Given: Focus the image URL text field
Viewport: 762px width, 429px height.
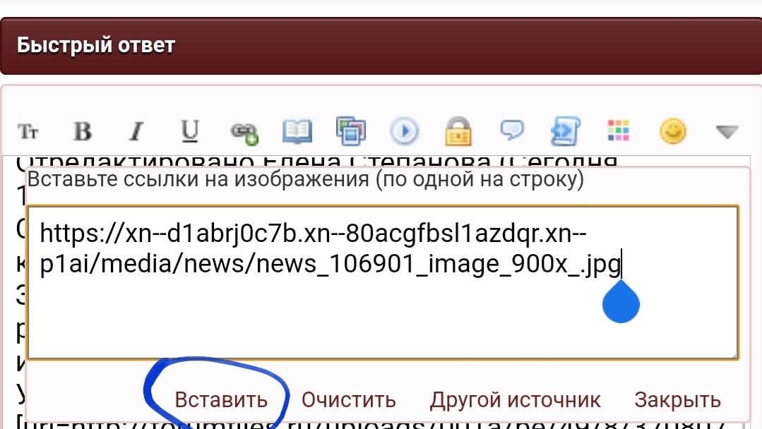Looking at the screenshot, I should click(383, 282).
